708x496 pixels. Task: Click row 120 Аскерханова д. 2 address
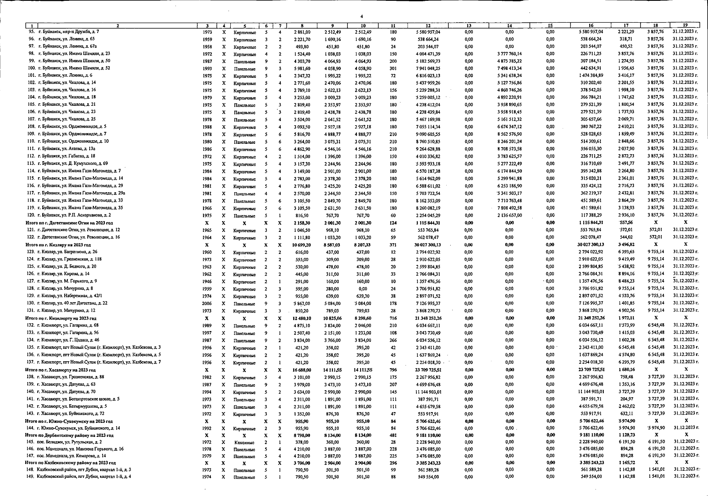click(x=74, y=215)
